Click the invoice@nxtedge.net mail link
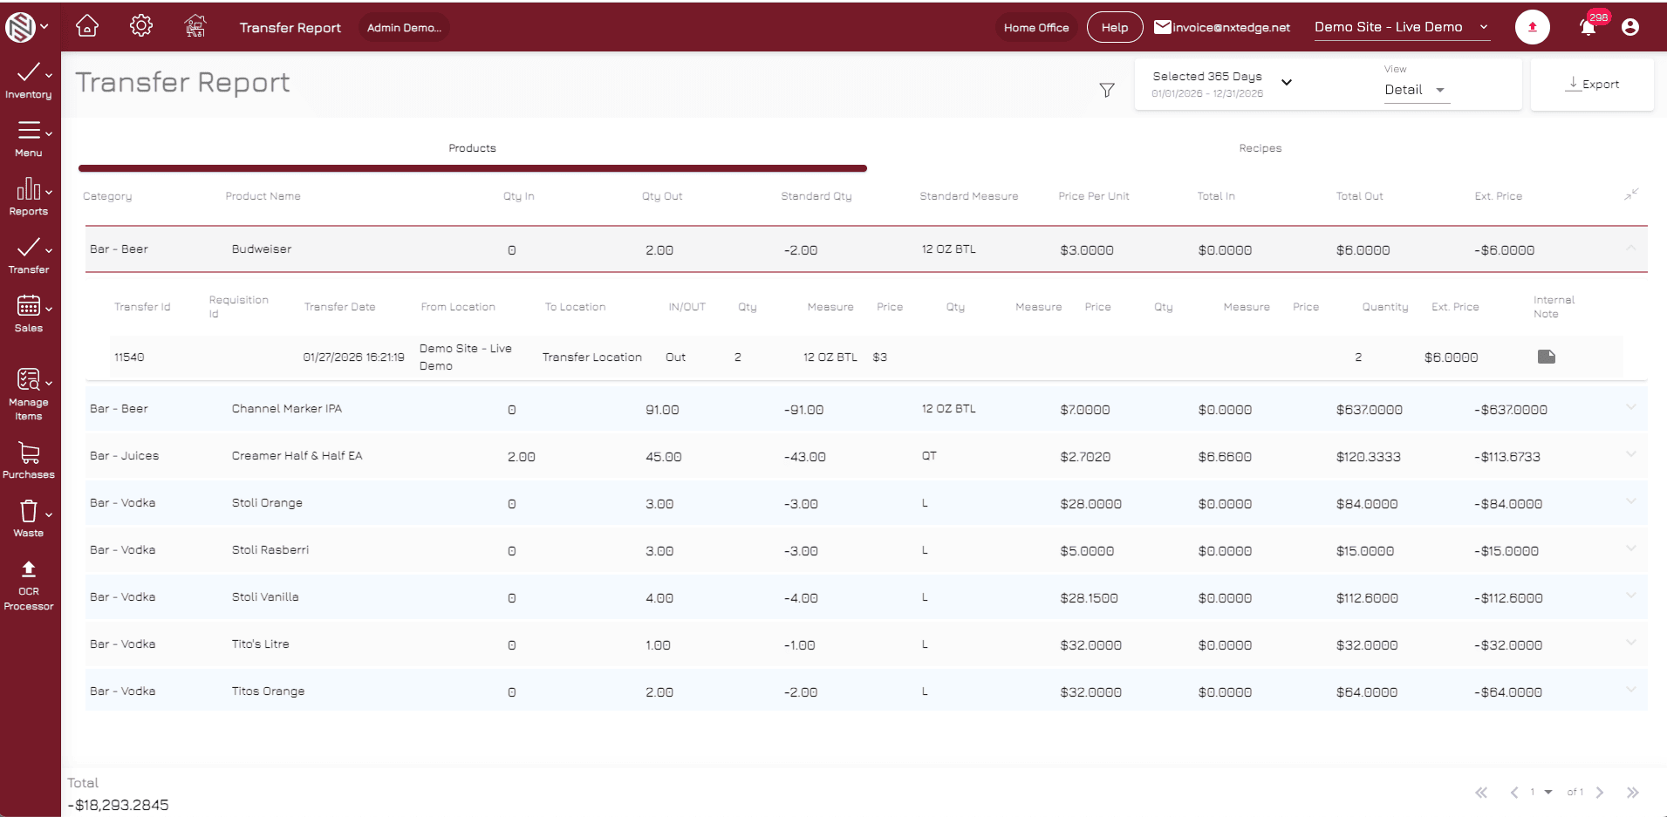Image resolution: width=1667 pixels, height=817 pixels. pos(1222,27)
